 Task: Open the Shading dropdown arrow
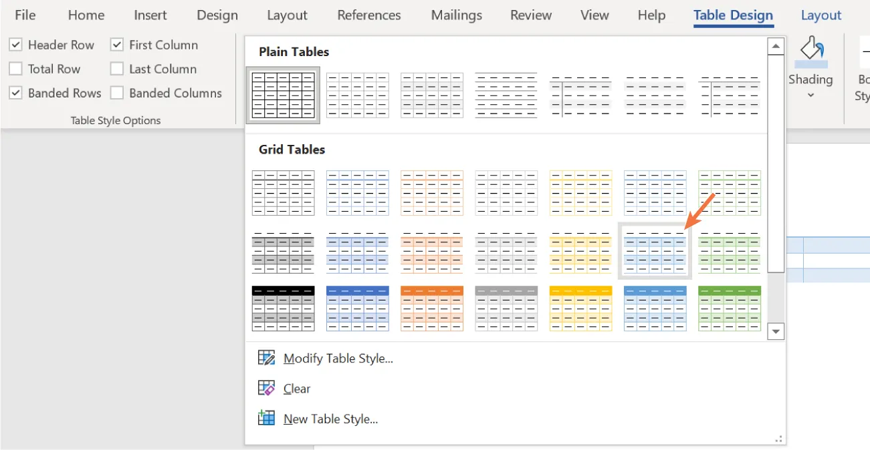tap(810, 95)
